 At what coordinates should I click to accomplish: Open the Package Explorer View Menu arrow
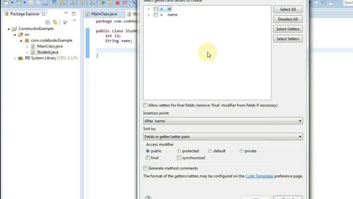coord(74,21)
